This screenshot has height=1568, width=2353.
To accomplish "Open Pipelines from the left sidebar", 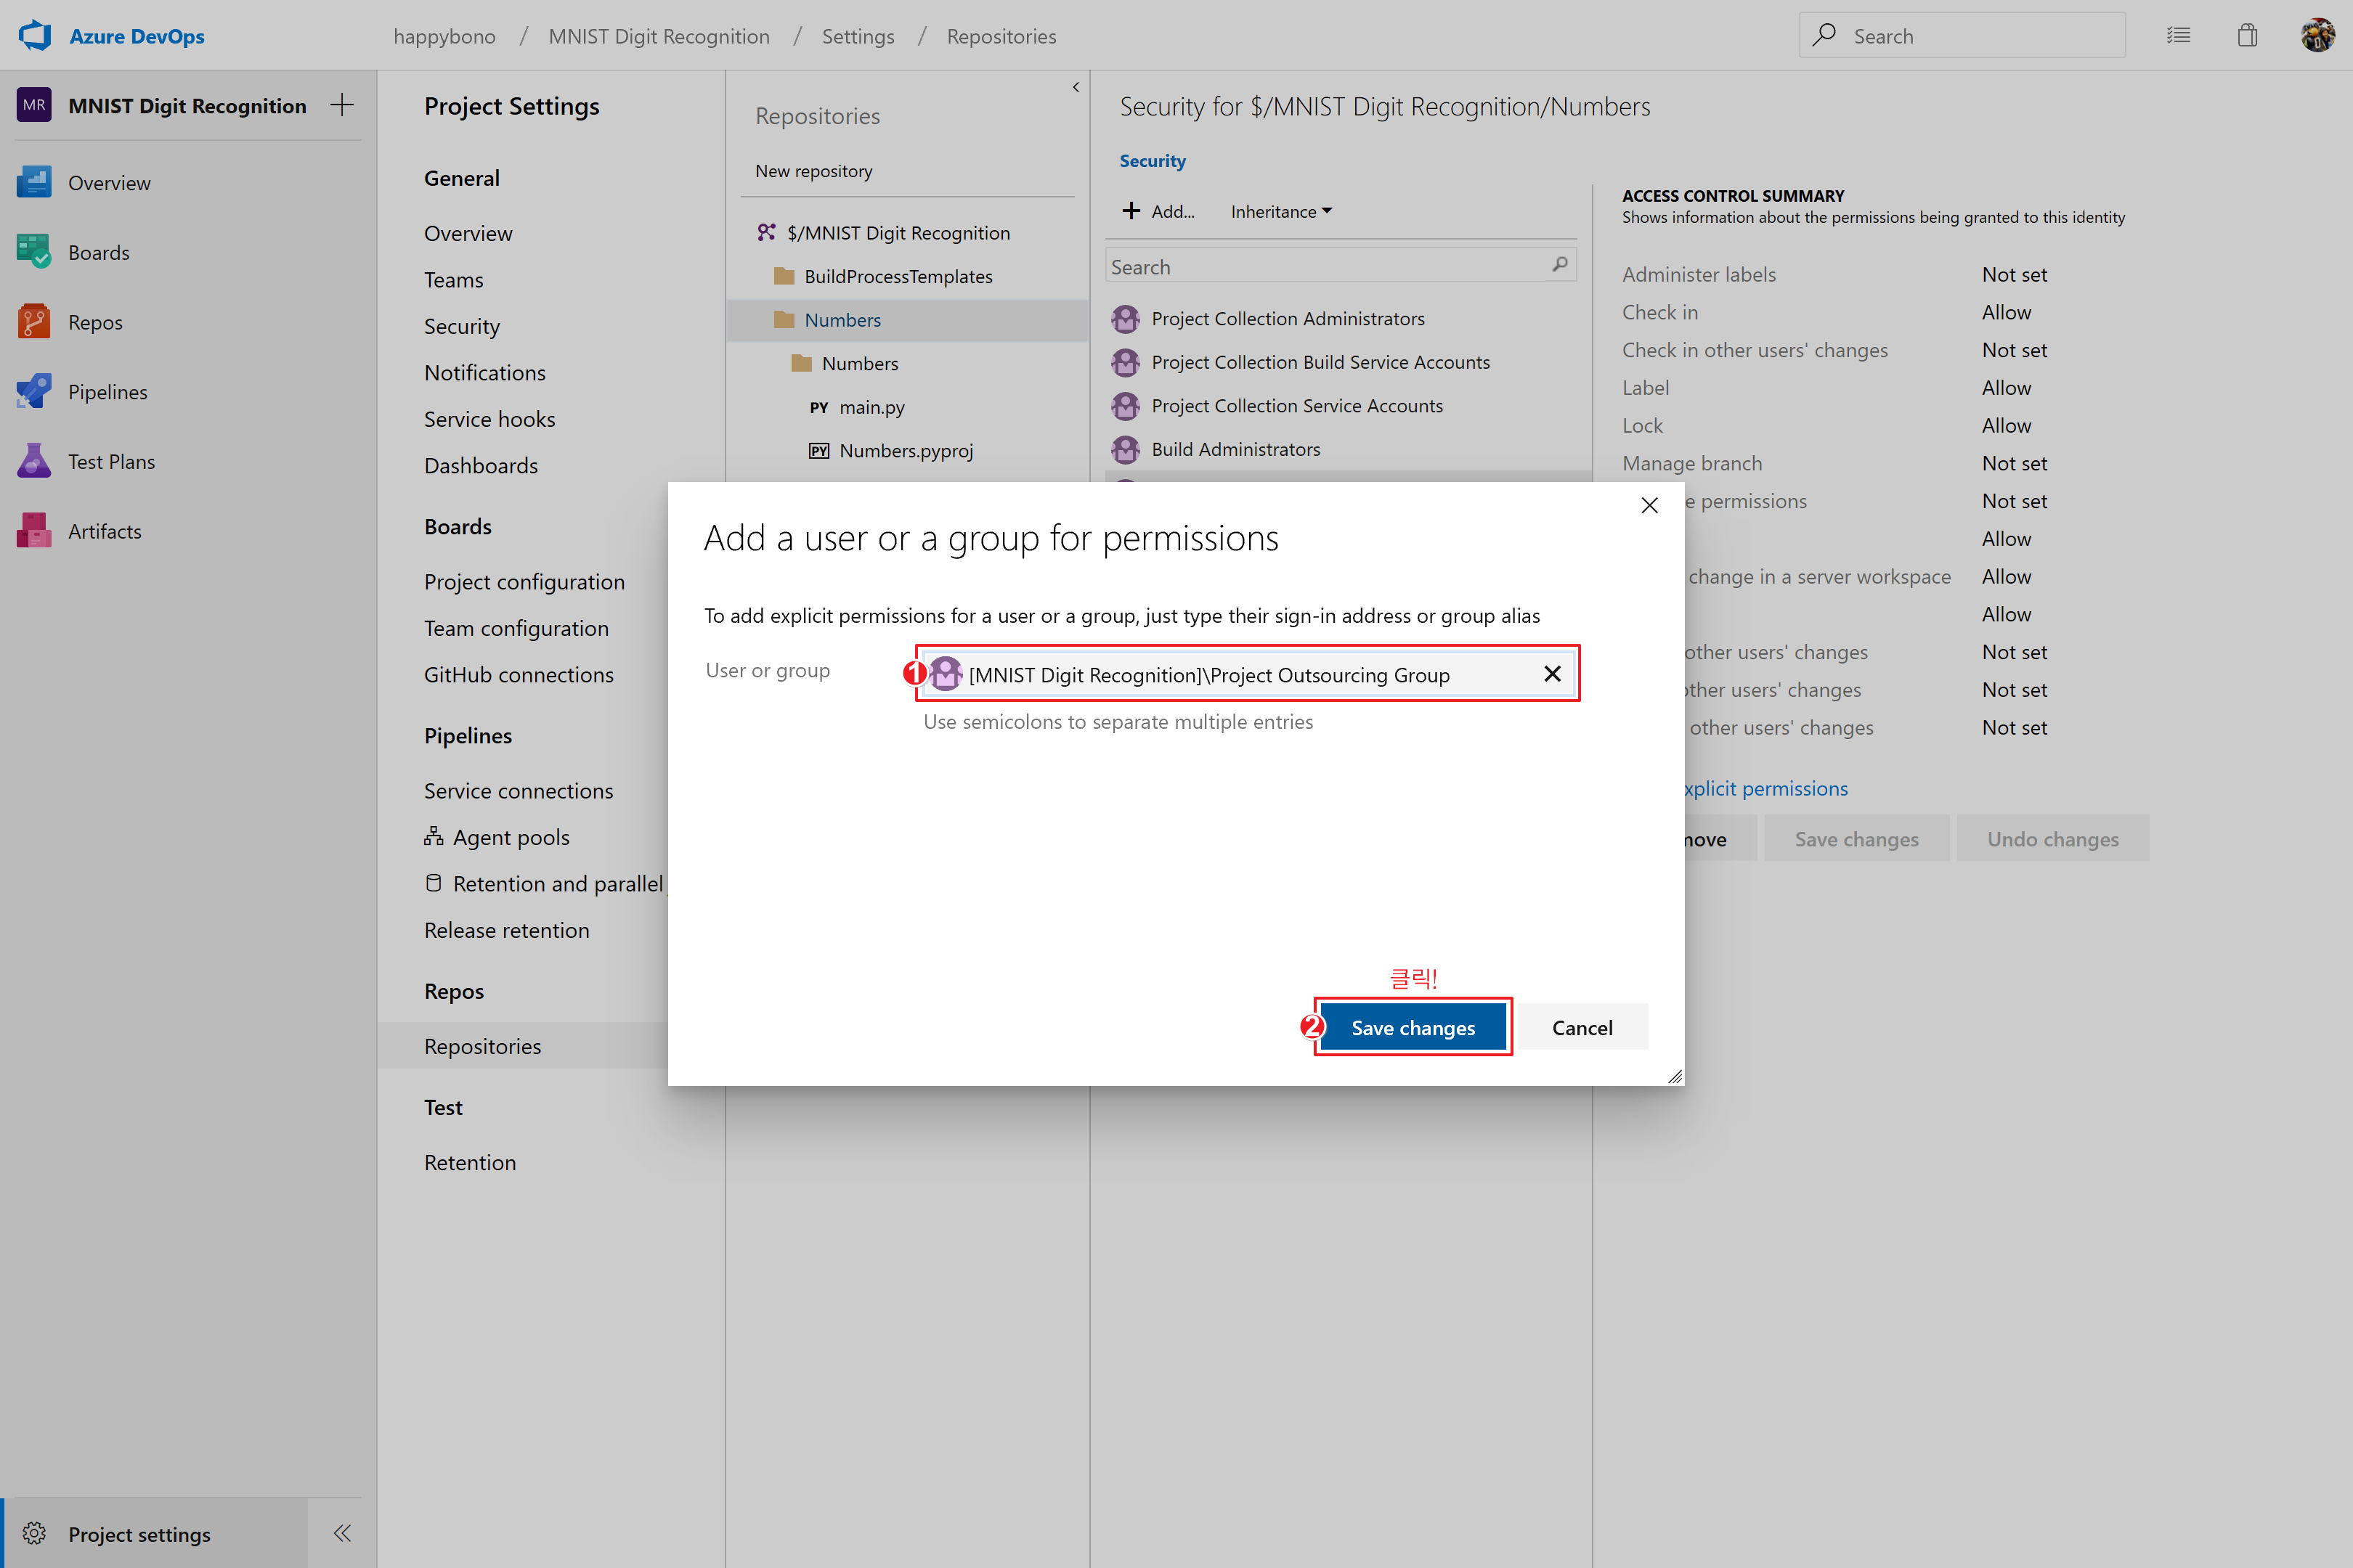I will point(107,391).
